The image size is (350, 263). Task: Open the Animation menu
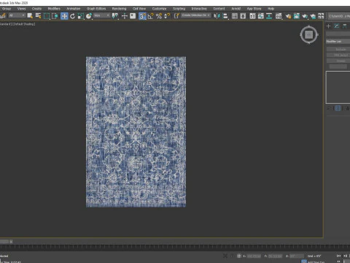[74, 9]
